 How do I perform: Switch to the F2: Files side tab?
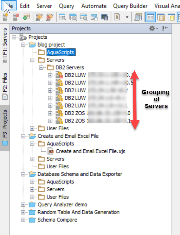[x=5, y=86]
